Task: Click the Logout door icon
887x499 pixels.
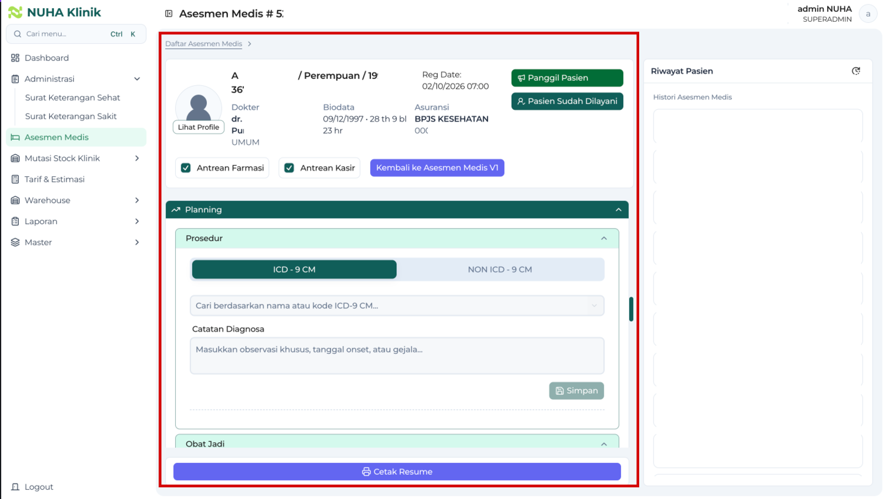Action: (x=16, y=487)
